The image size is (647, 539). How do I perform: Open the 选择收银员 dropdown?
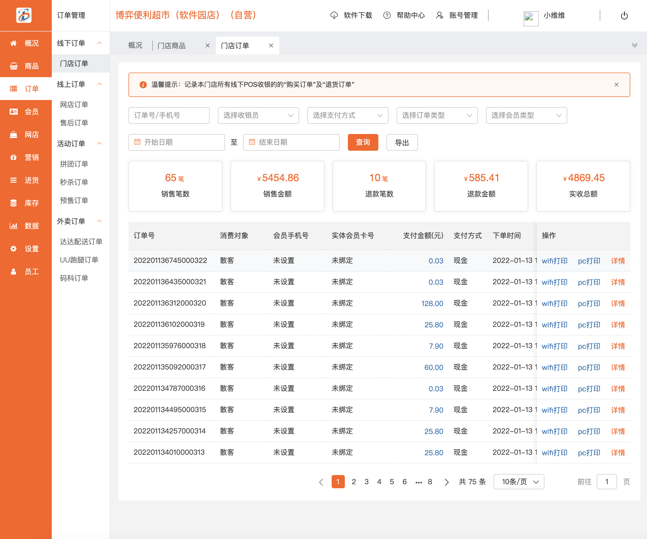tap(258, 115)
